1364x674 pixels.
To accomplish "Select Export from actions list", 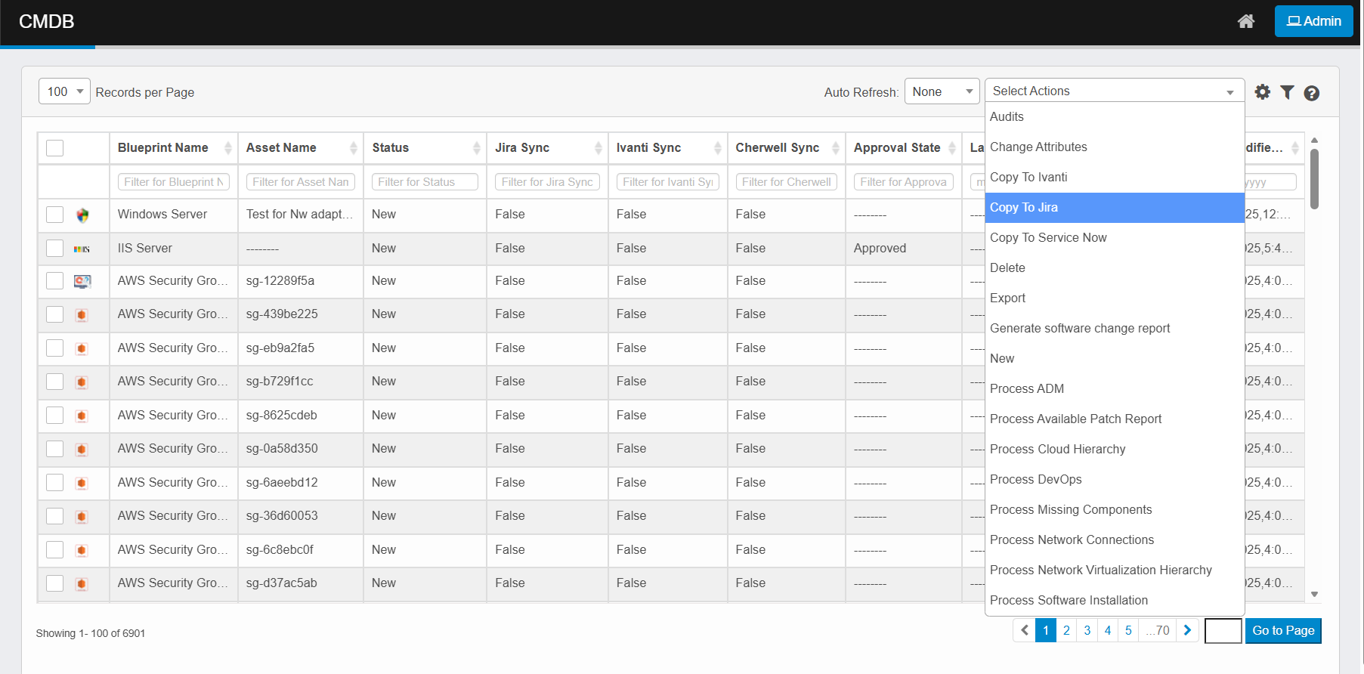I will click(1007, 298).
